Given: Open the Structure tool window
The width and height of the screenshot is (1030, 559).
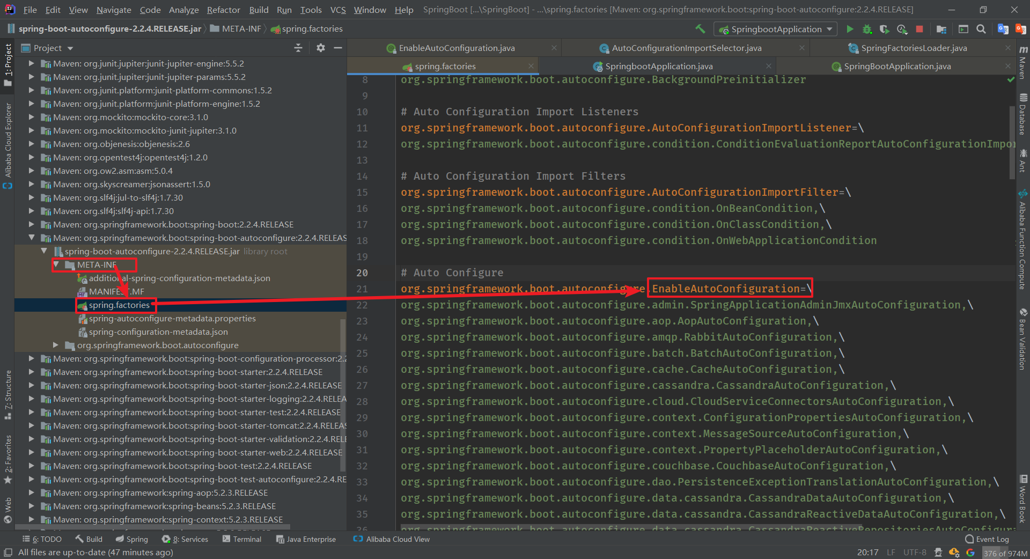Looking at the screenshot, I should click(x=8, y=394).
